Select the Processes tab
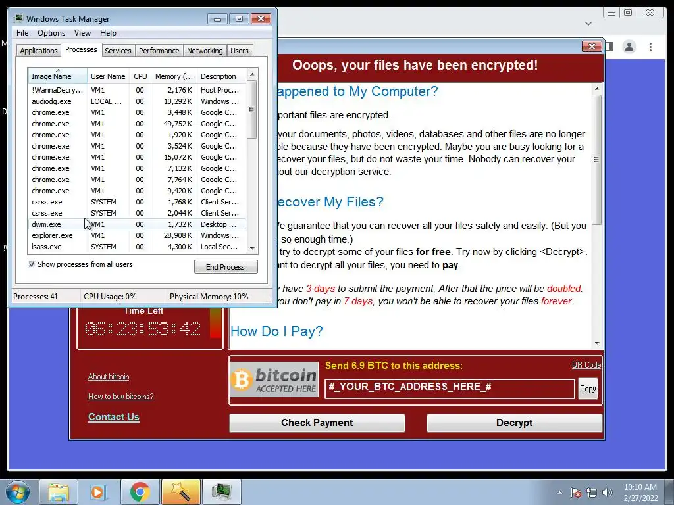 click(81, 49)
